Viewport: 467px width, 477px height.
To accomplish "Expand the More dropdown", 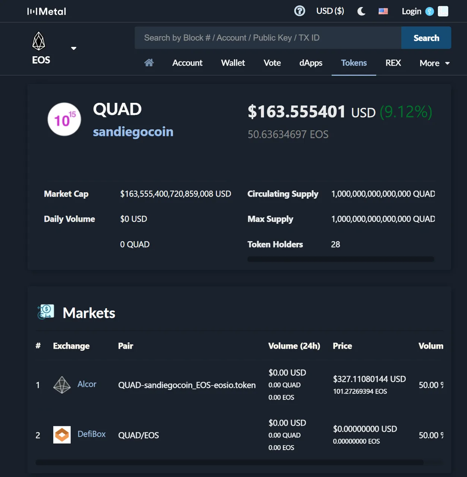I will click(435, 63).
